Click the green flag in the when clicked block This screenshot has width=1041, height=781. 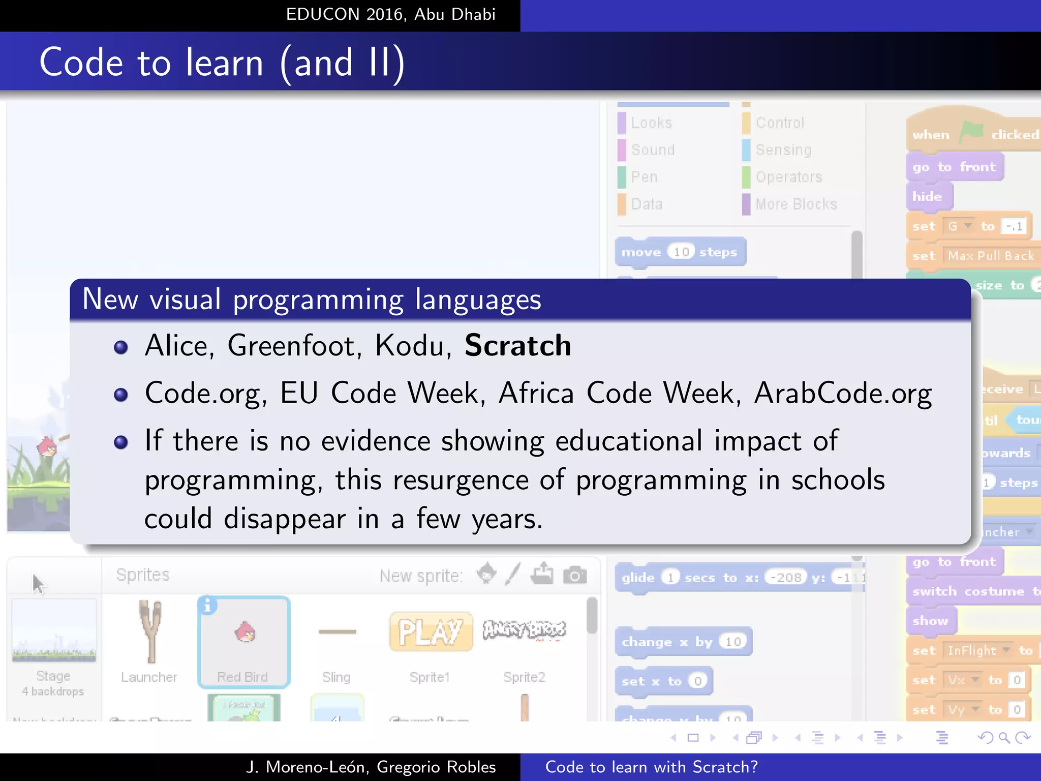[971, 132]
